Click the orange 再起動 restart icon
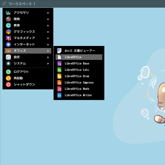 pos(8,78)
